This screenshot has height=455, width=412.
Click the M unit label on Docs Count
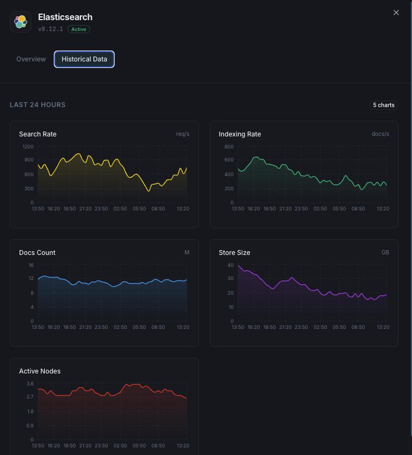(186, 252)
